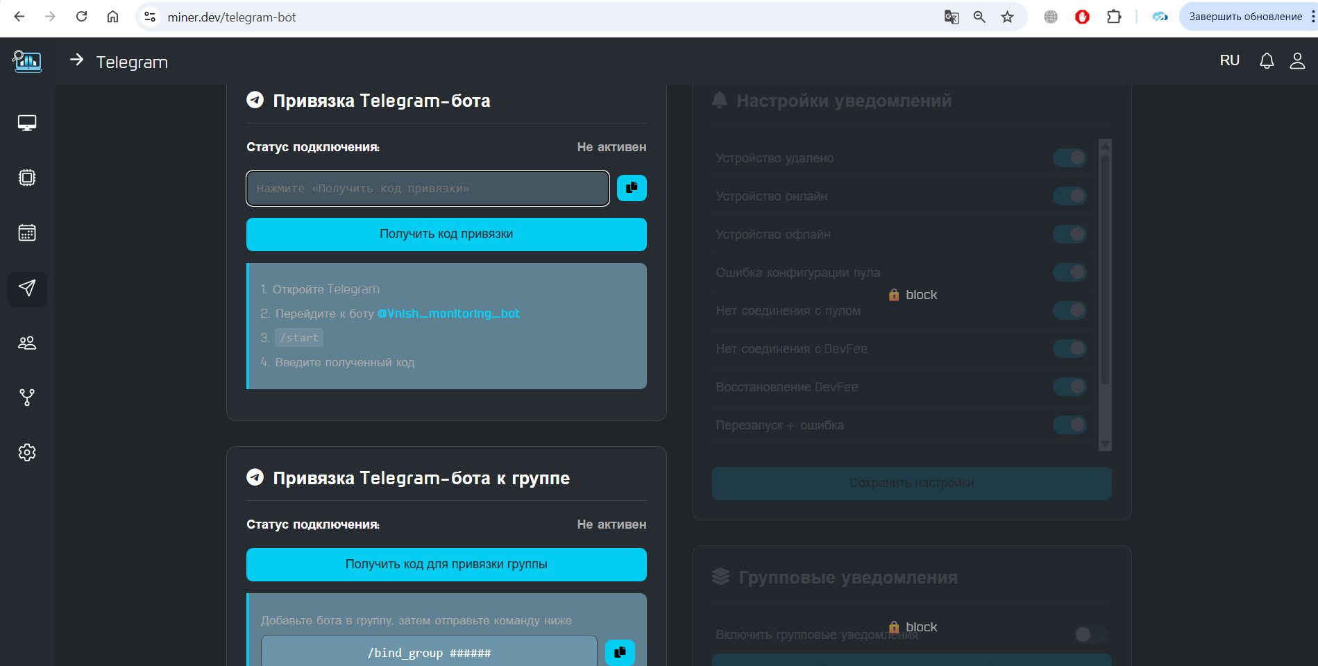Open the @Vnish_monitoring_bot link
The width and height of the screenshot is (1318, 666).
[448, 314]
